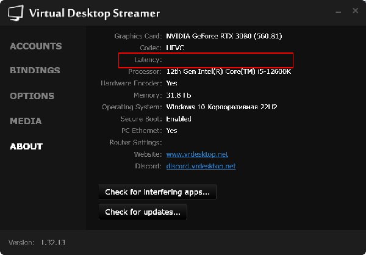Image resolution: width=366 pixels, height=255 pixels.
Task: Click the Hardware Encoder Yes value
Action: [171, 84]
